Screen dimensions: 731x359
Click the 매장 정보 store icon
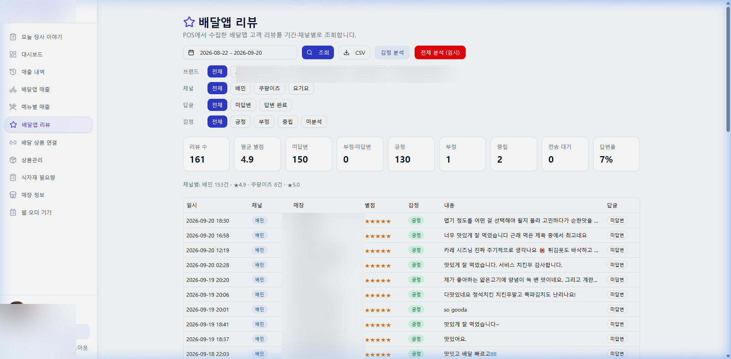tap(13, 195)
